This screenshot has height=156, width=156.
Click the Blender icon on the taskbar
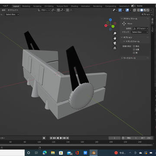pos(94,153)
